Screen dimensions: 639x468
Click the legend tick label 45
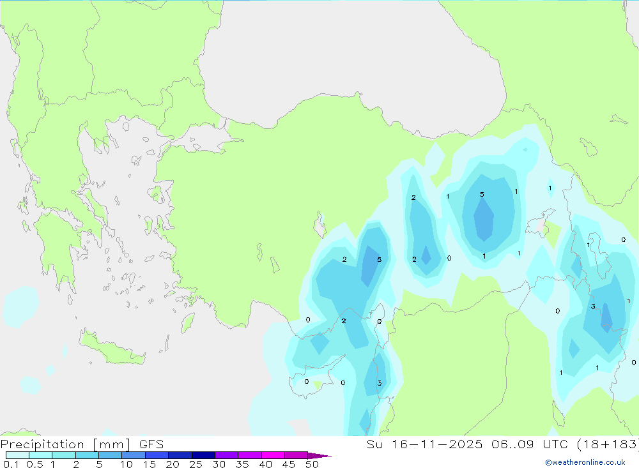(289, 464)
